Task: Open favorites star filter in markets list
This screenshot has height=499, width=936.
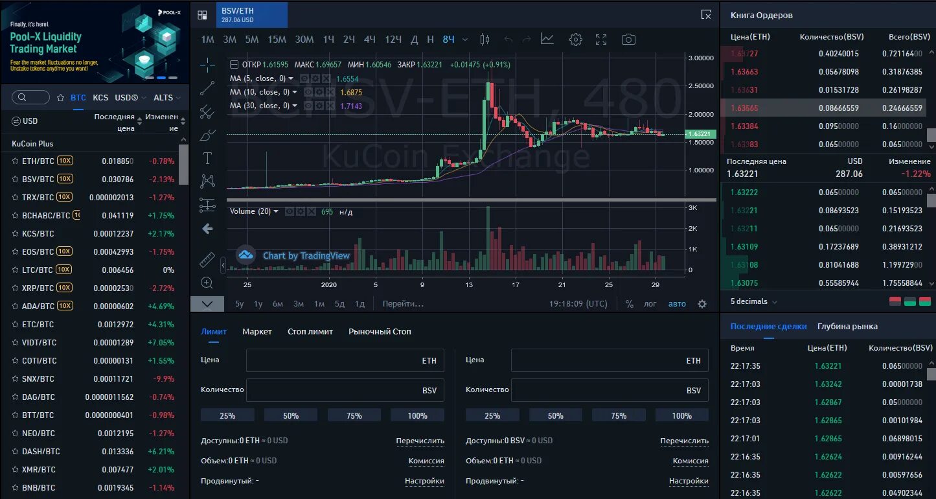Action: coord(60,98)
